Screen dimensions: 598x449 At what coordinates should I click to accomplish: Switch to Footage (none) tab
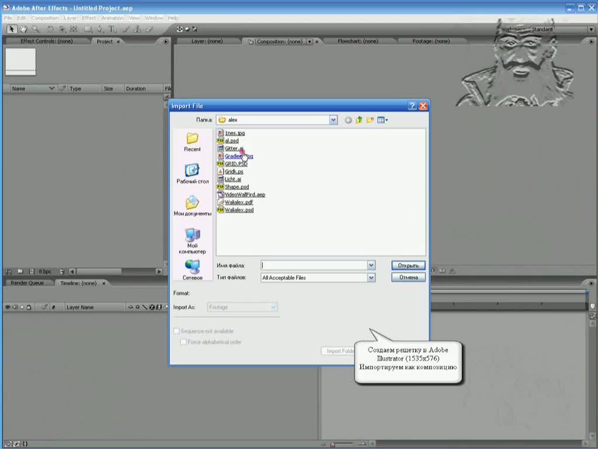431,41
